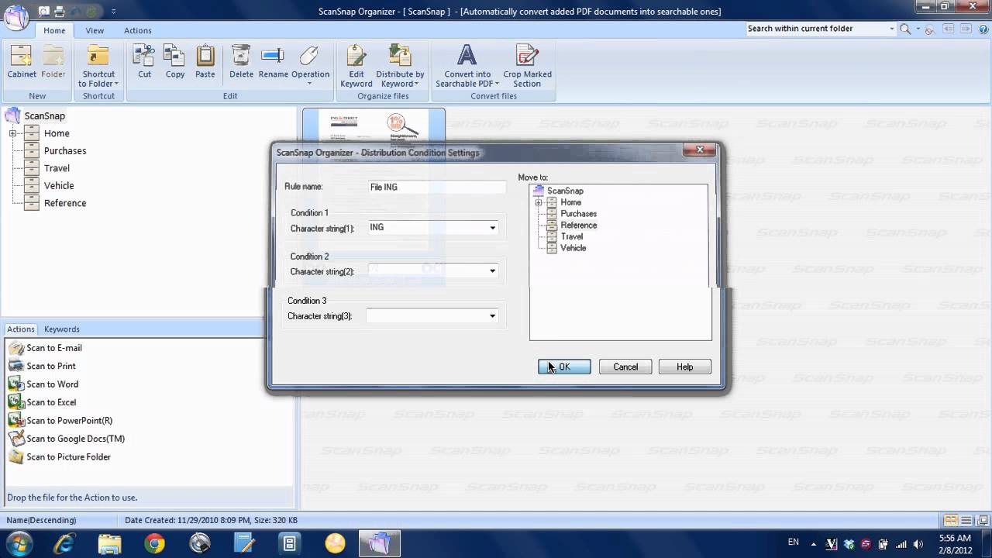Select ScanSnap root in Move to tree

565,191
